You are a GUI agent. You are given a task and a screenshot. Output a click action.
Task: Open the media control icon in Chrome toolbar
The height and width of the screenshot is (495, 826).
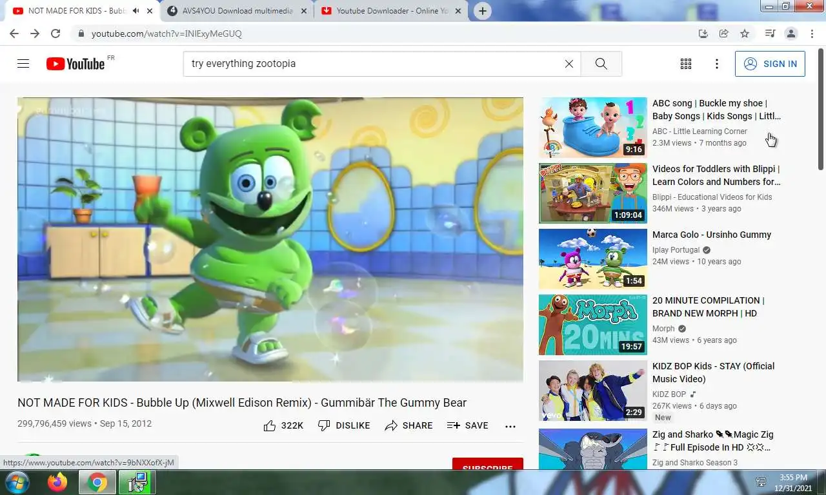[x=769, y=34]
